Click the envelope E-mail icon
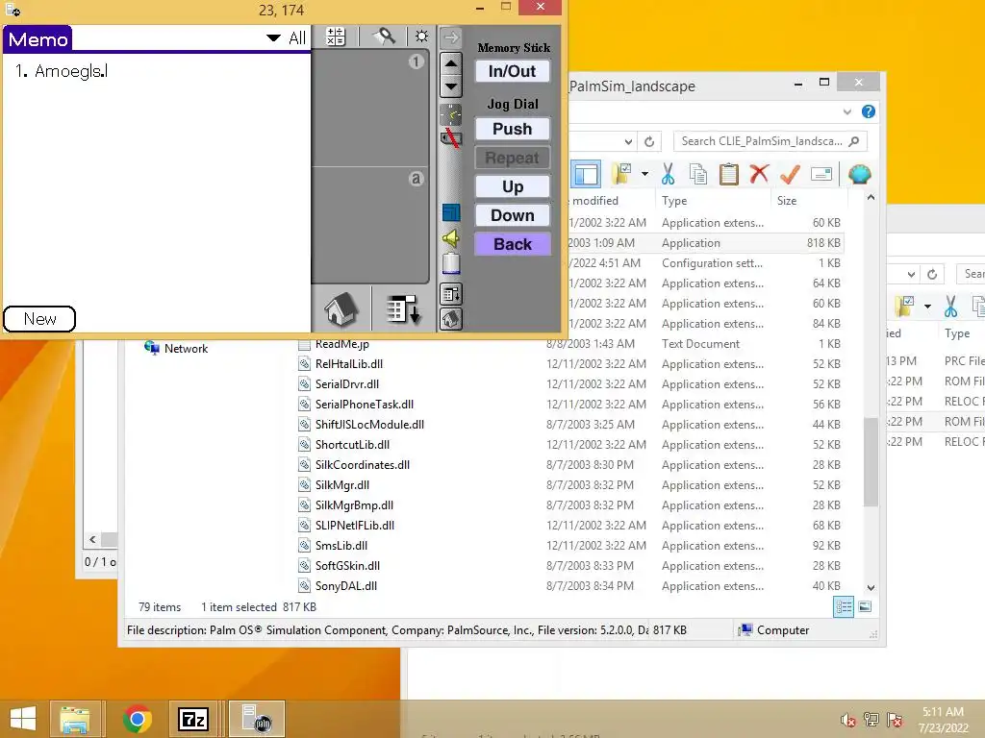 (x=821, y=174)
